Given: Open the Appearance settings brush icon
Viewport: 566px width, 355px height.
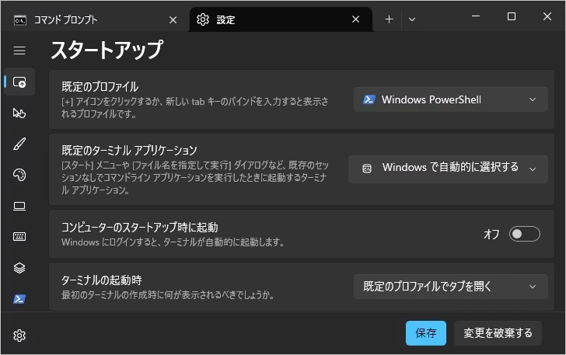Looking at the screenshot, I should pos(19,144).
